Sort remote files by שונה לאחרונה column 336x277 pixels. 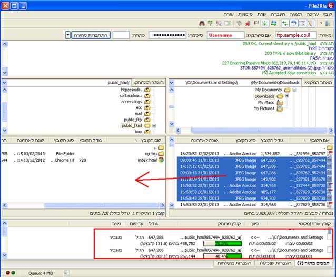(x=30, y=140)
